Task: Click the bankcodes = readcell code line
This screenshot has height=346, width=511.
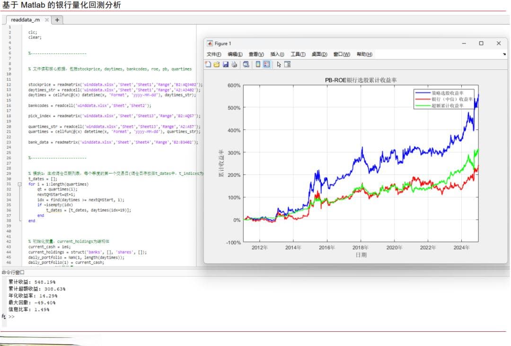Action: [x=89, y=105]
